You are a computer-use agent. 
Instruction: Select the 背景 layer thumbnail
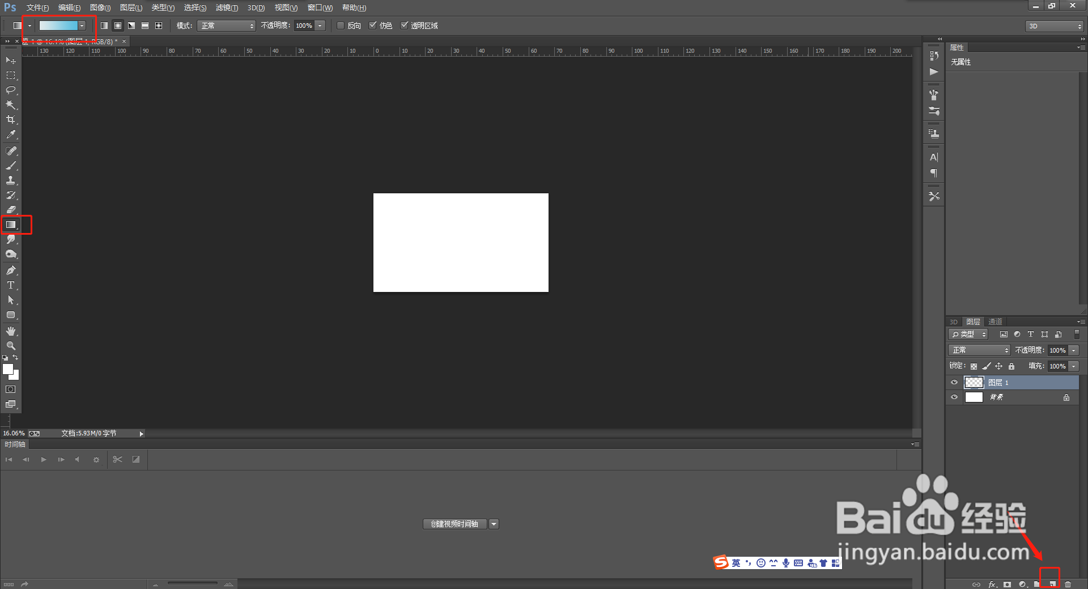tap(974, 397)
